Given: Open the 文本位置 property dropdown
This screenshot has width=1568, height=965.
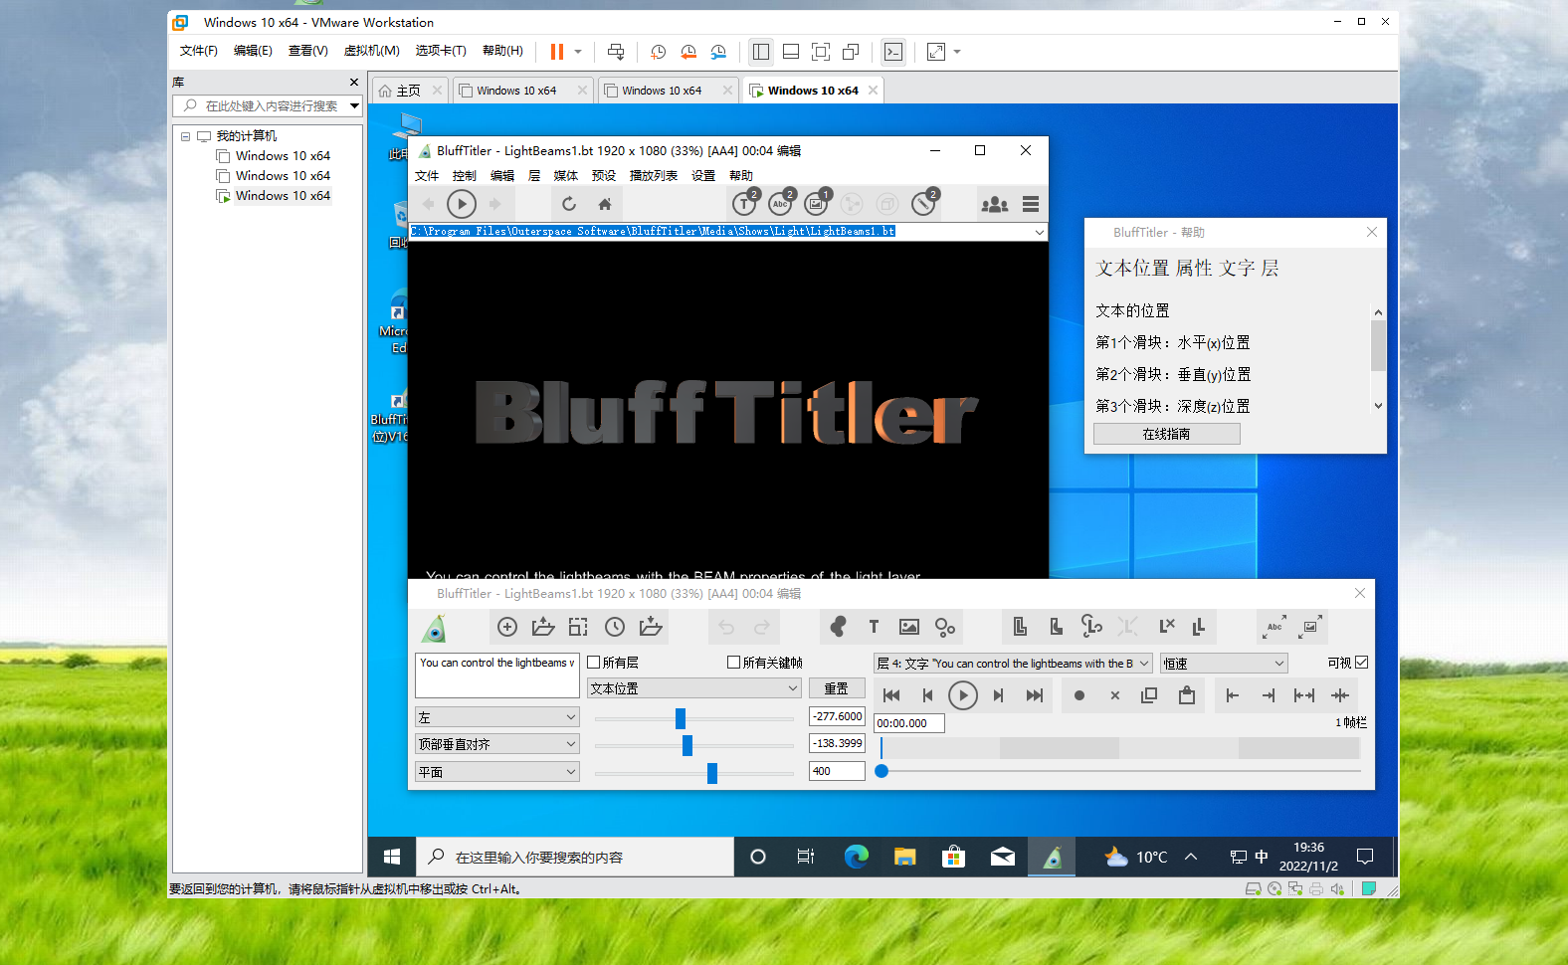Looking at the screenshot, I should (x=694, y=688).
